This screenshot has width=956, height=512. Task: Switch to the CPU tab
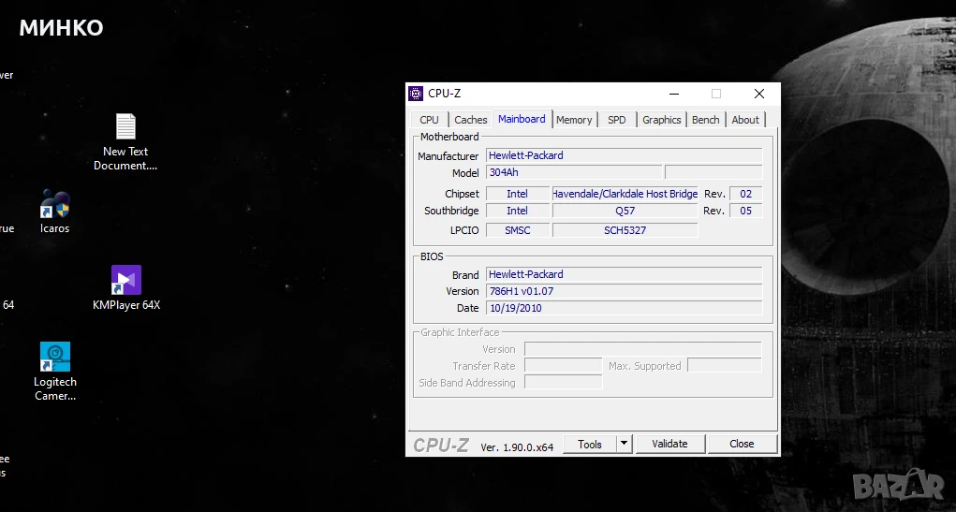pos(429,120)
